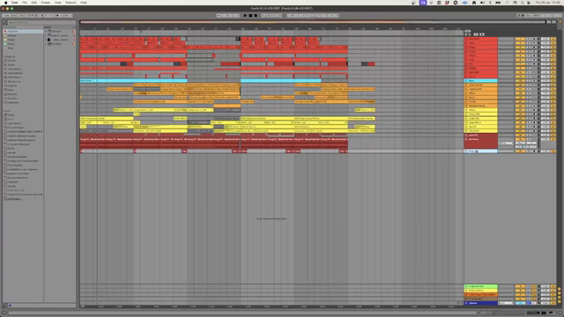Open the Plug-Ins browser category
This screenshot has height=317, width=564.
tap(12, 85)
